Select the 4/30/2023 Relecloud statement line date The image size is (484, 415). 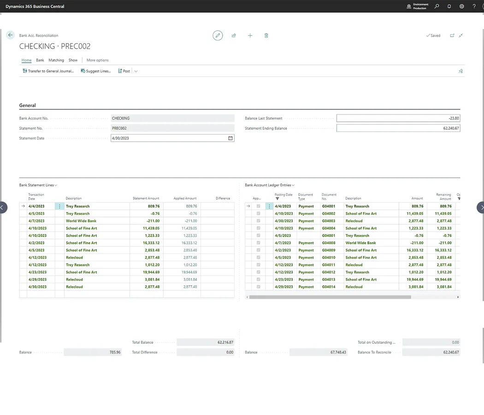[x=37, y=287]
